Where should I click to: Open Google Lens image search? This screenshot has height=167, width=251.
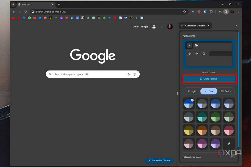pyautogui.click(x=135, y=74)
